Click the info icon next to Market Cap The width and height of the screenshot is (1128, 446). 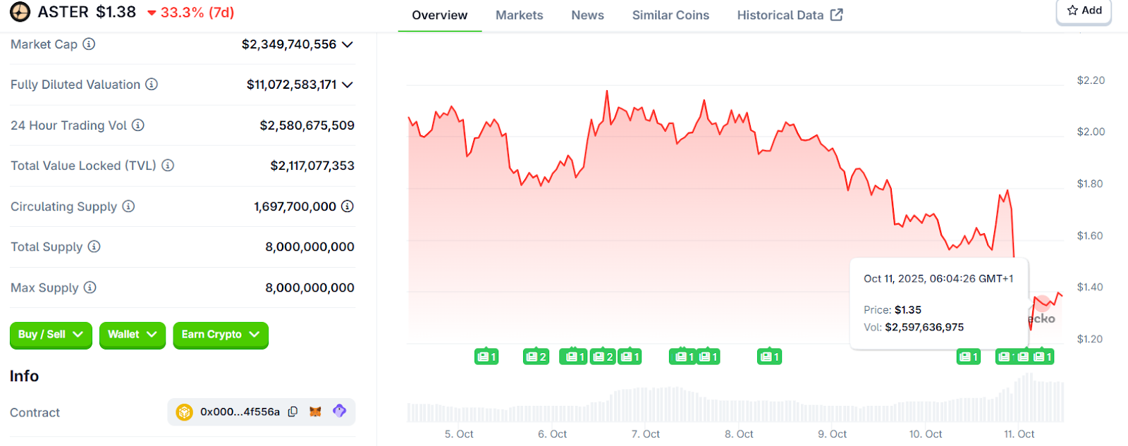pyautogui.click(x=89, y=44)
